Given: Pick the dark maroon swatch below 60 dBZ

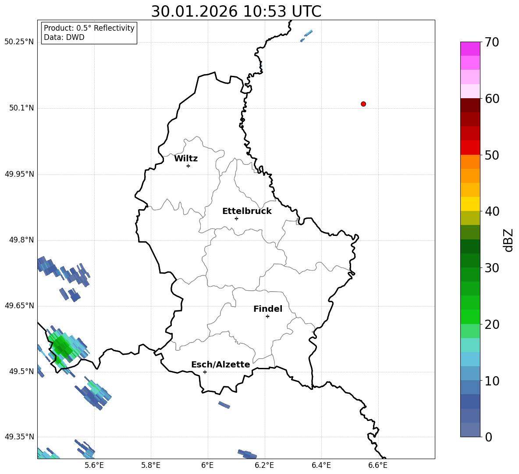Looking at the screenshot, I should click(470, 105).
